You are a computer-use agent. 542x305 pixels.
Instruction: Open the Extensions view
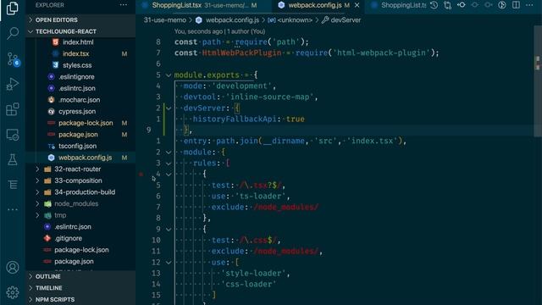13,109
